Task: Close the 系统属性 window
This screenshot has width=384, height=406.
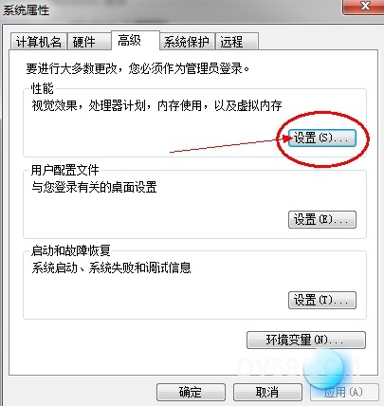Action: 363,7
